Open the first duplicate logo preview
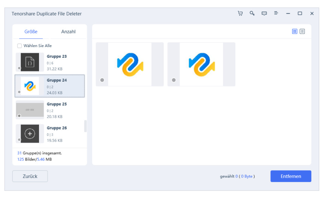Screen dimensions: 324x199 pos(130,64)
